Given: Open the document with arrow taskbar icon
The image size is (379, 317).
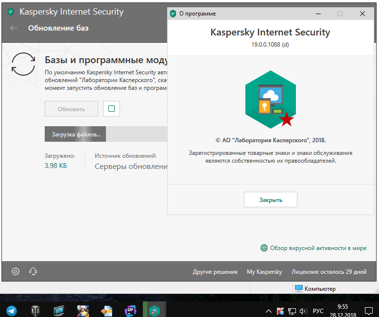Looking at the screenshot, I should (x=106, y=311).
